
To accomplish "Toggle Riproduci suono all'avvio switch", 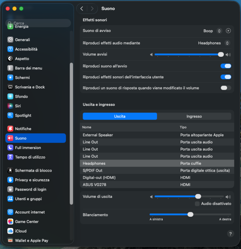I will pos(226,66).
